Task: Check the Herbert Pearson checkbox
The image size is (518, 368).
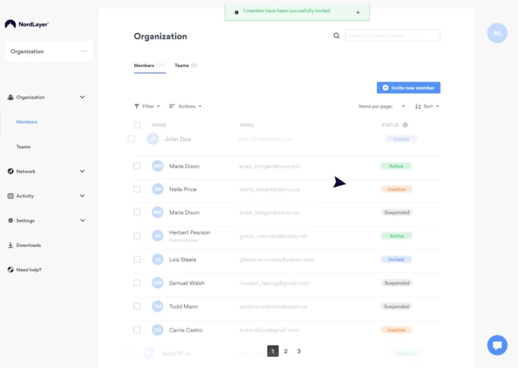Action: [x=137, y=236]
